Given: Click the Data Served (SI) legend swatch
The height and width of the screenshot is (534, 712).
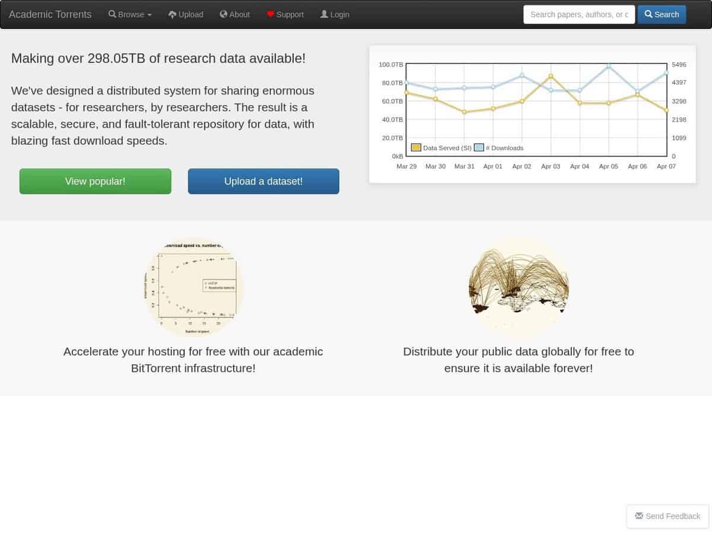Looking at the screenshot, I should (x=416, y=148).
